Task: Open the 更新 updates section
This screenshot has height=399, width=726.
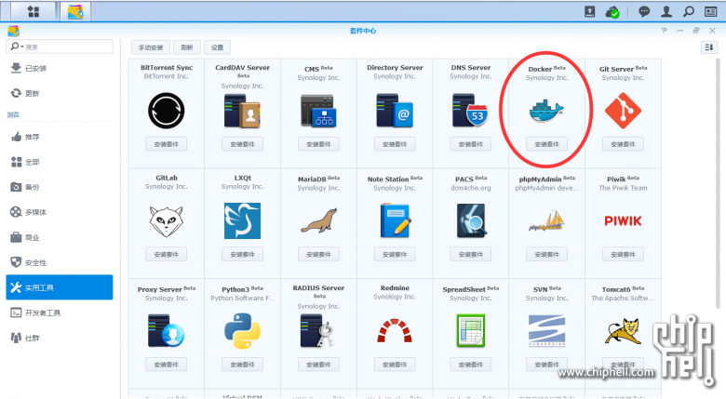Action: [x=60, y=93]
